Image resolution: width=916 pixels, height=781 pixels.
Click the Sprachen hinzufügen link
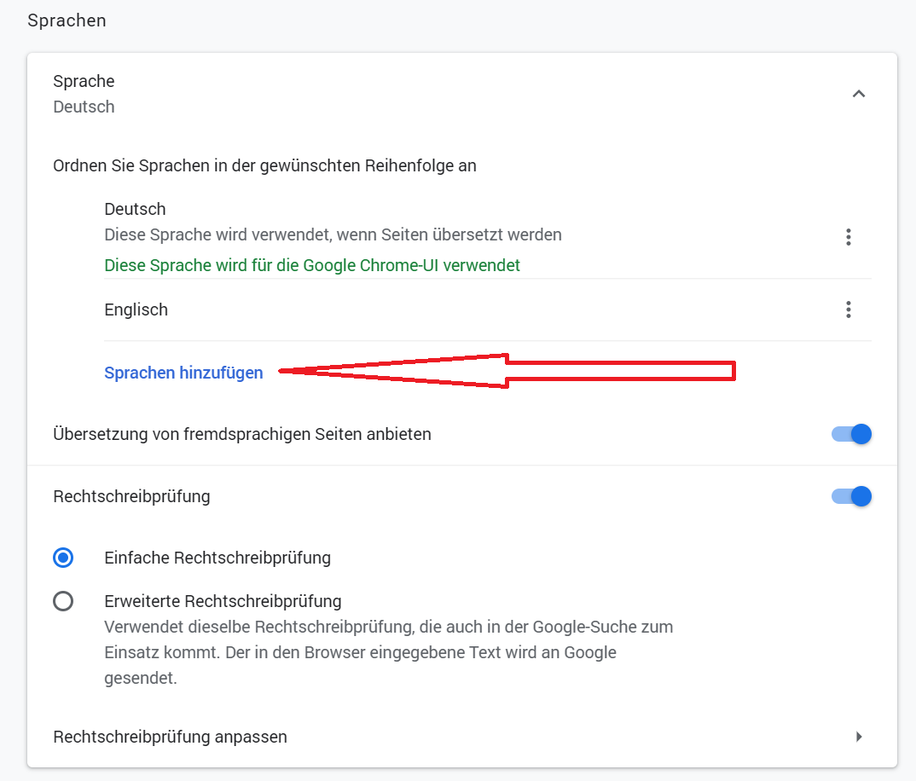(x=183, y=373)
